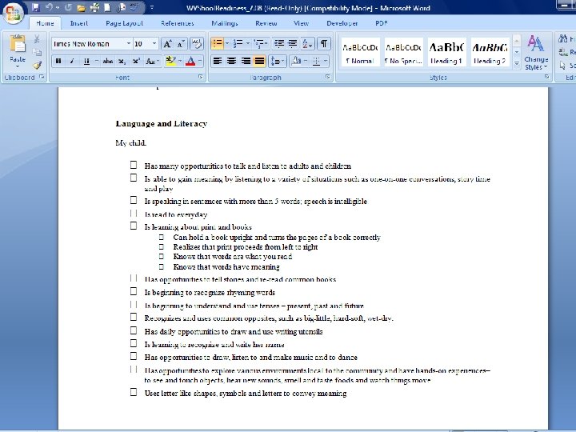Toggle bold formatting

[x=58, y=61]
